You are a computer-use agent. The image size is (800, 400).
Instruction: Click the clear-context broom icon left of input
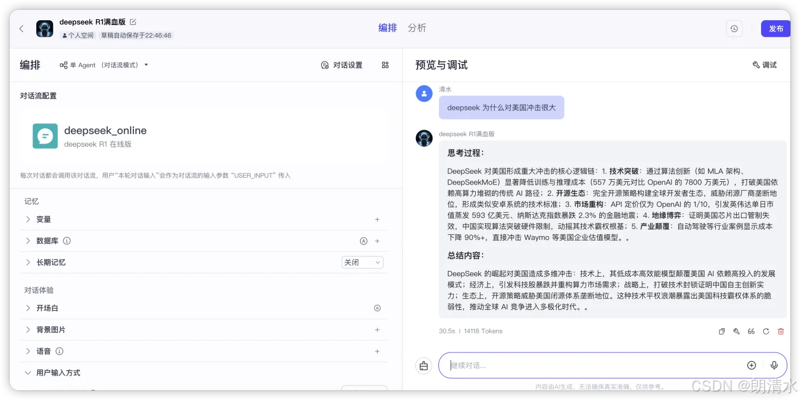tap(423, 366)
